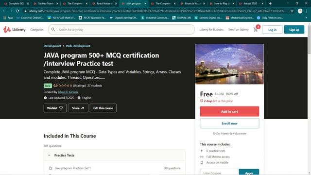Click the "506 questions" text

pos(52,146)
